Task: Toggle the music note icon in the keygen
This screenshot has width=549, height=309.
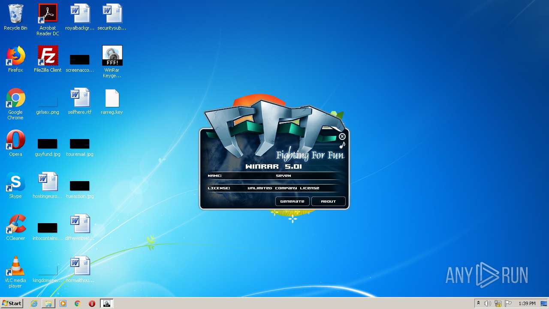Action: (x=342, y=145)
